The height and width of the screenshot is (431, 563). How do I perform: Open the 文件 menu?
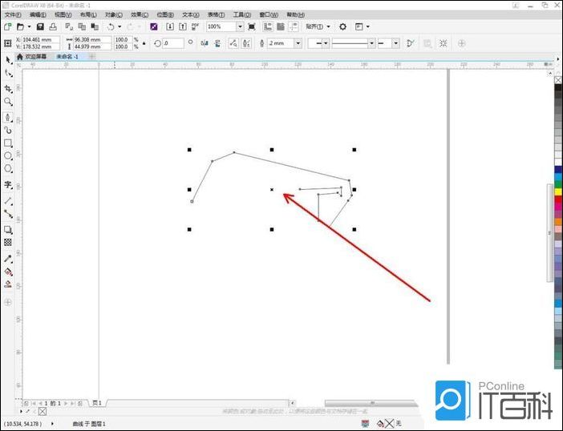point(13,14)
